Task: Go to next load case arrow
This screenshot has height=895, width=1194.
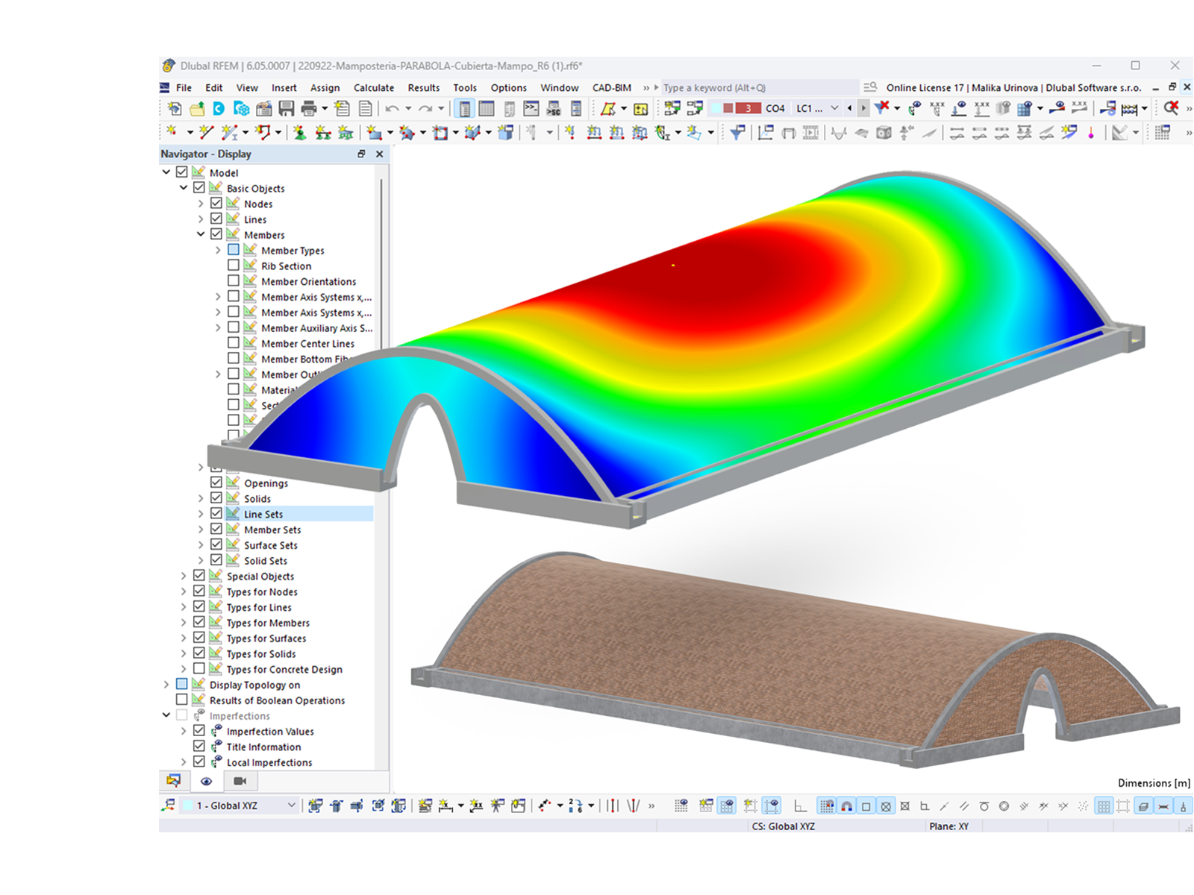Action: coord(863,108)
